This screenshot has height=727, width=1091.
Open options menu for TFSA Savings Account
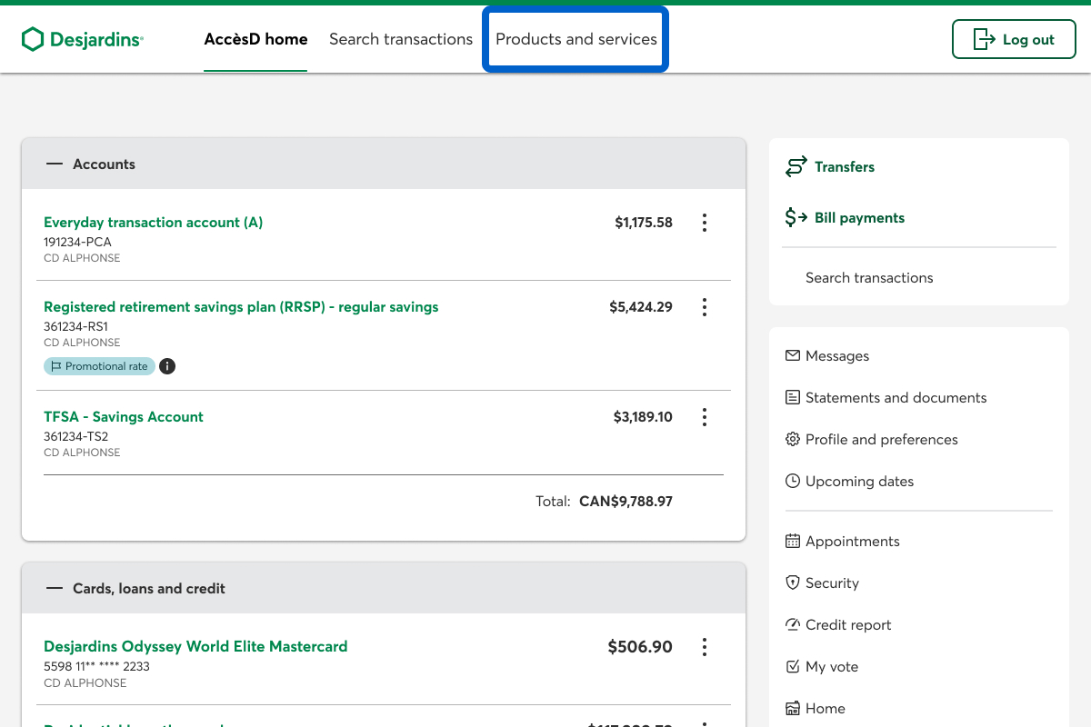(x=705, y=417)
